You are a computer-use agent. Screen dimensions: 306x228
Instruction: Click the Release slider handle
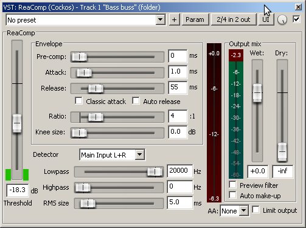pyautogui.click(x=96, y=89)
